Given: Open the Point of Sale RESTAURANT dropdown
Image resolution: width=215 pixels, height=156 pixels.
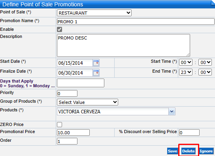Looking at the screenshot, I should point(94,13).
